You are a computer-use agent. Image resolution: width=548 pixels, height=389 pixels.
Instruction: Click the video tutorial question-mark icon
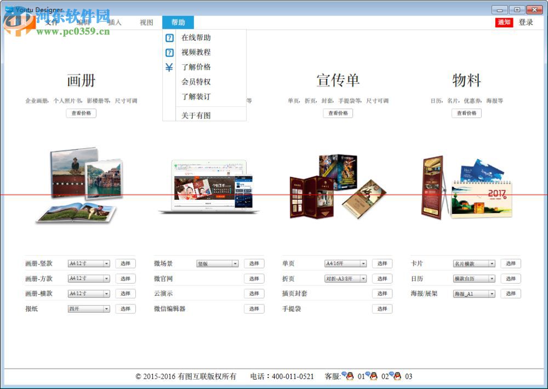[x=169, y=52]
